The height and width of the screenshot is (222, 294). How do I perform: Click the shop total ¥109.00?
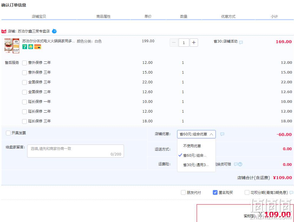(x=282, y=178)
